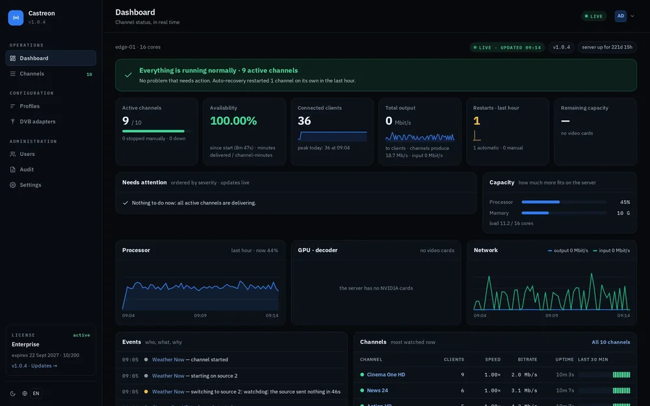Click the Cinema One HD last 30 min bars

[604, 375]
